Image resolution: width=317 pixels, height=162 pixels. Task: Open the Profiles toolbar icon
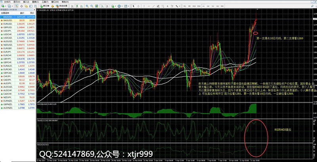[x=9, y=6]
